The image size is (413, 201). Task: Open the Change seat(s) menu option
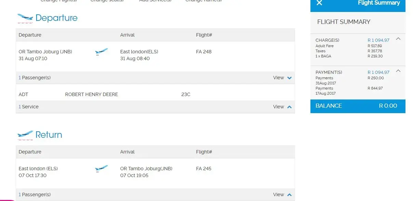[x=107, y=1]
